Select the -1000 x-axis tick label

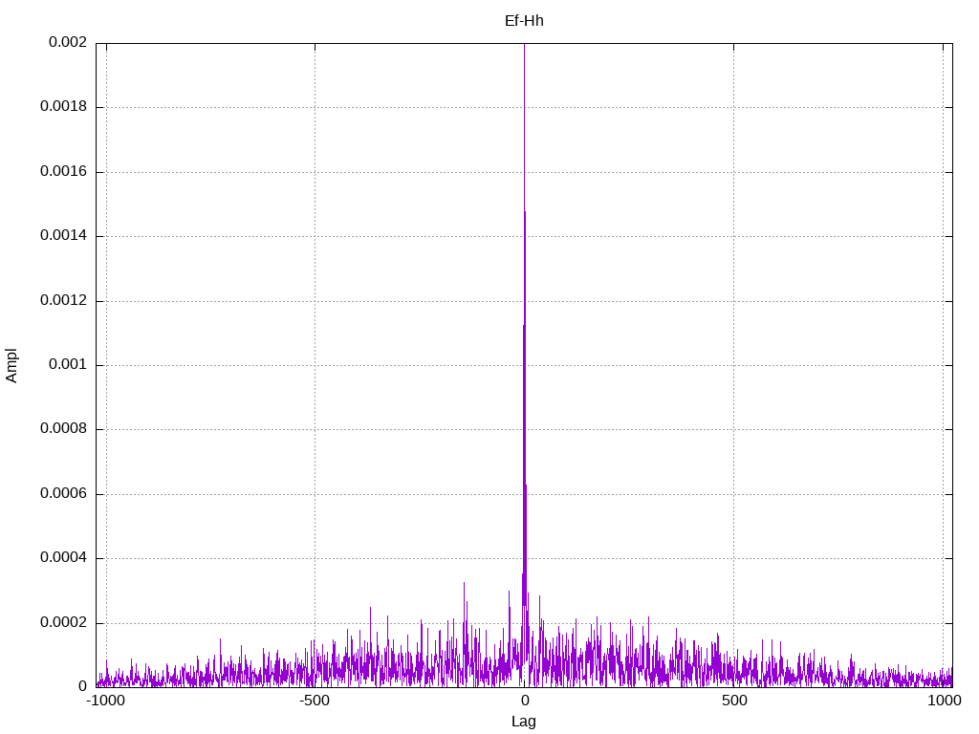pyautogui.click(x=106, y=701)
